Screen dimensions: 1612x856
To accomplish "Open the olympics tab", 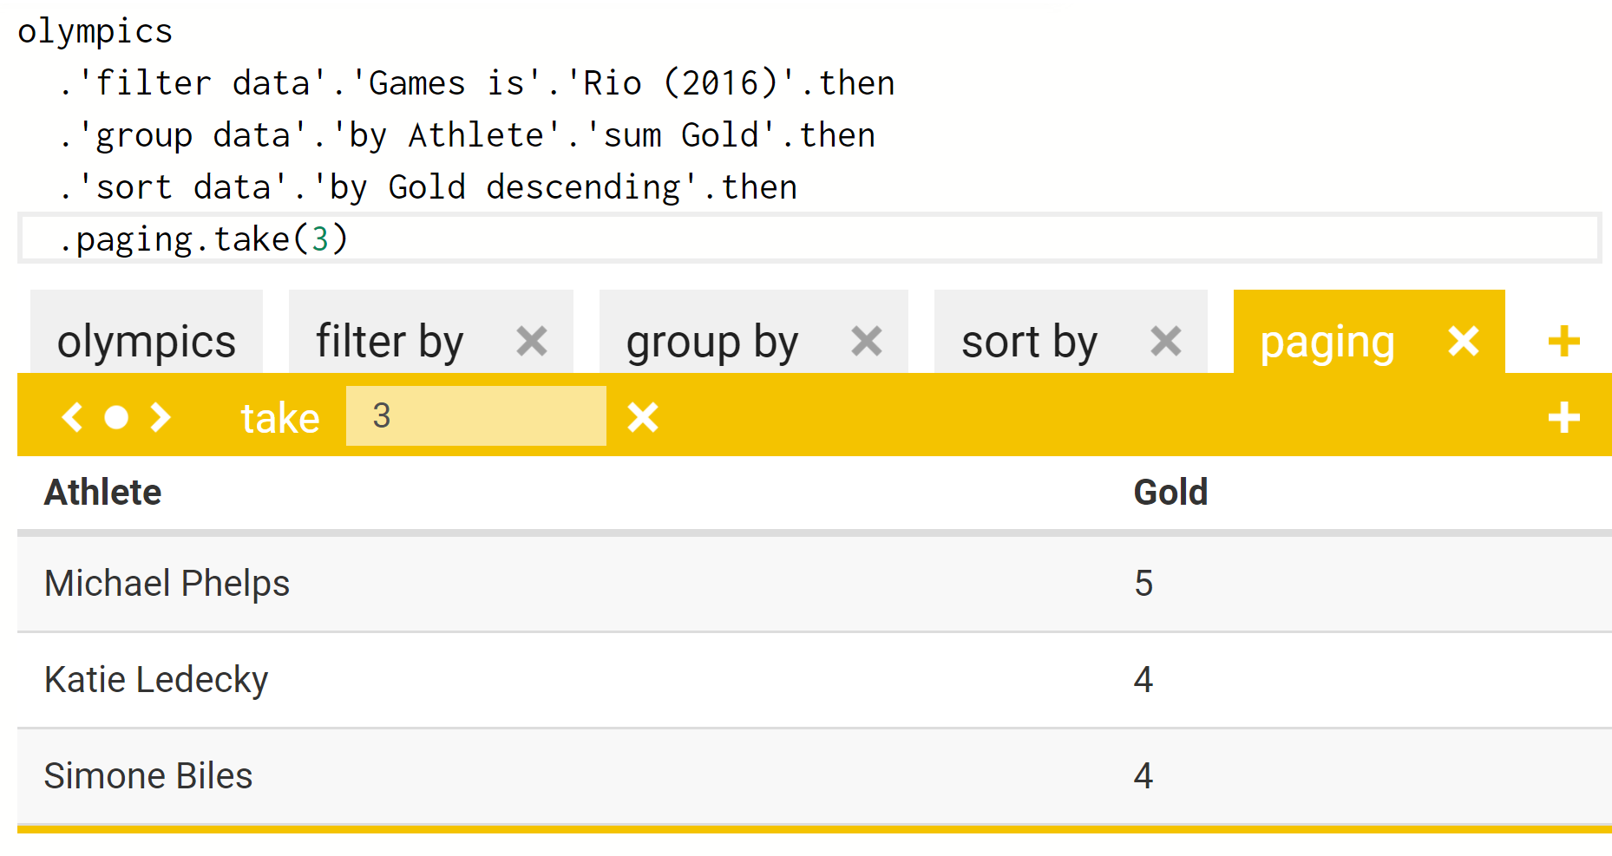I will (x=146, y=341).
